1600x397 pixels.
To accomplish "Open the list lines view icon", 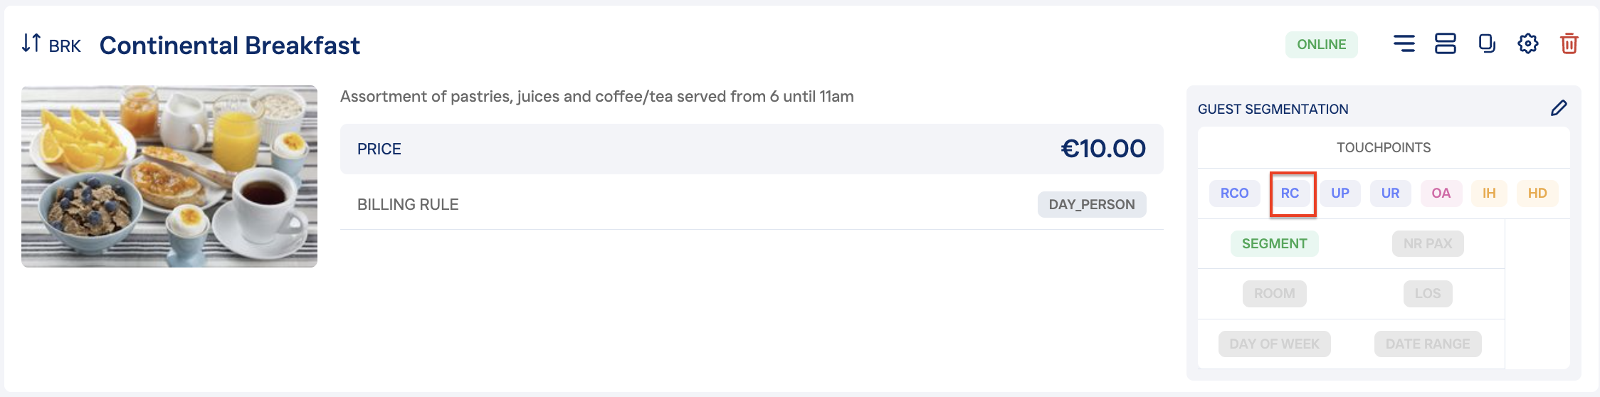I will 1404,44.
